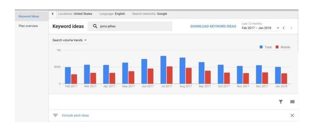Click the 1M axis label

59,50
